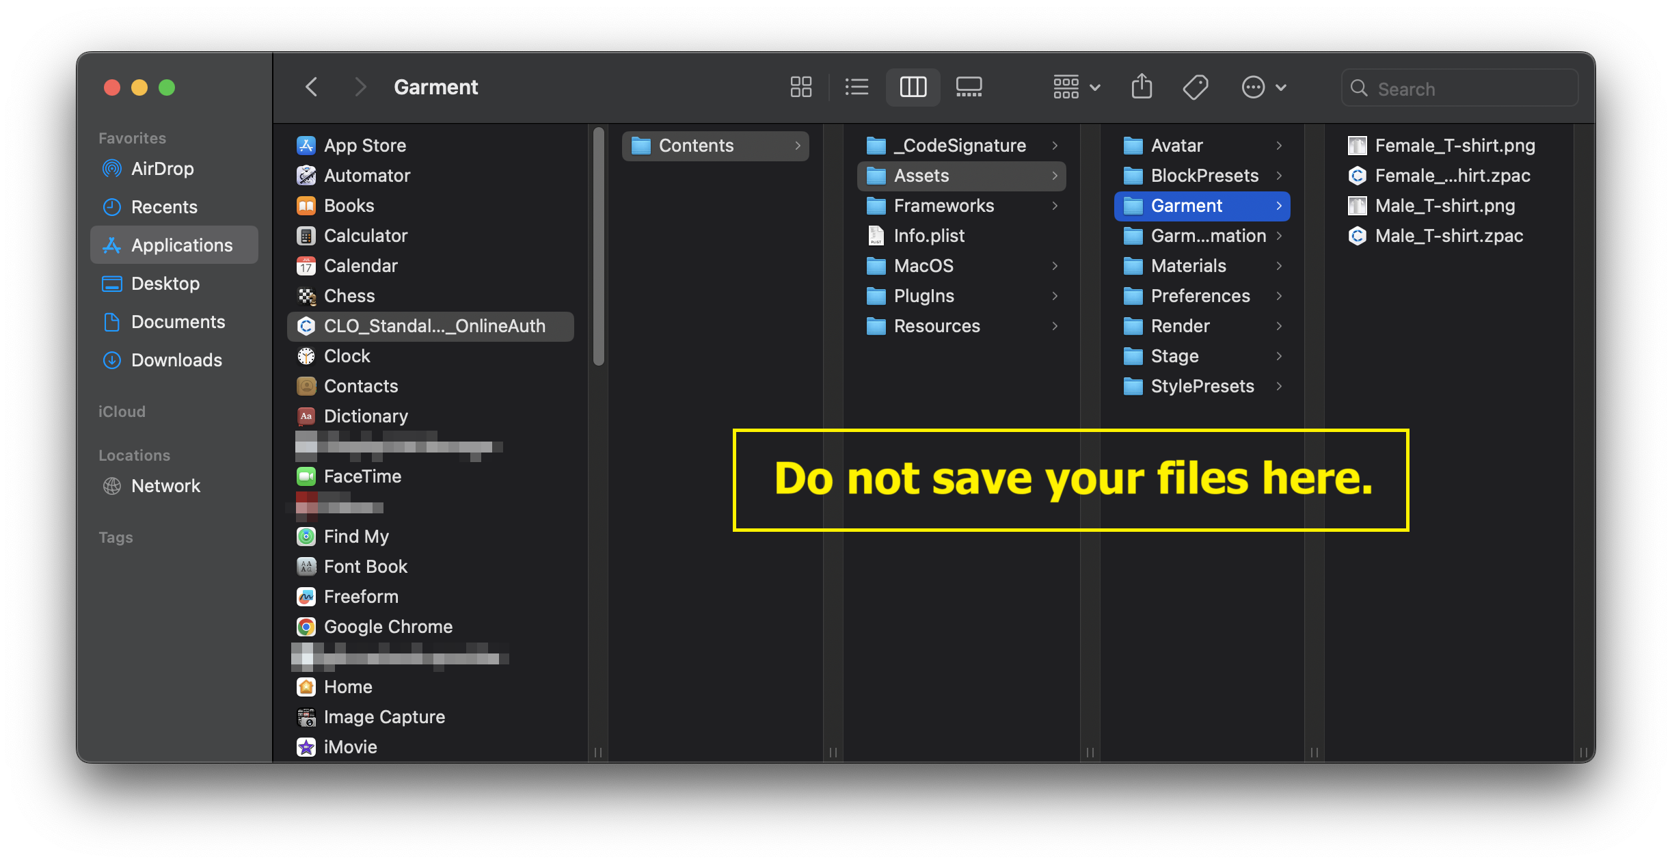The width and height of the screenshot is (1672, 864).
Task: Open the Resources folder
Action: tap(961, 326)
